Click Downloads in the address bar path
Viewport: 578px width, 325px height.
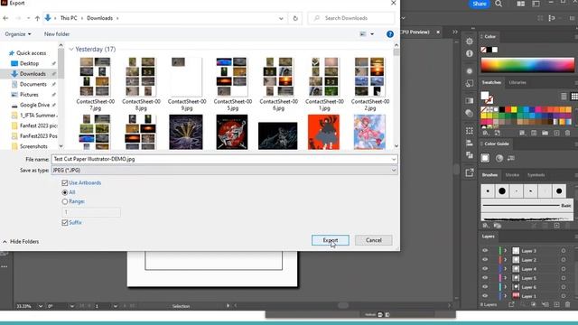point(100,18)
